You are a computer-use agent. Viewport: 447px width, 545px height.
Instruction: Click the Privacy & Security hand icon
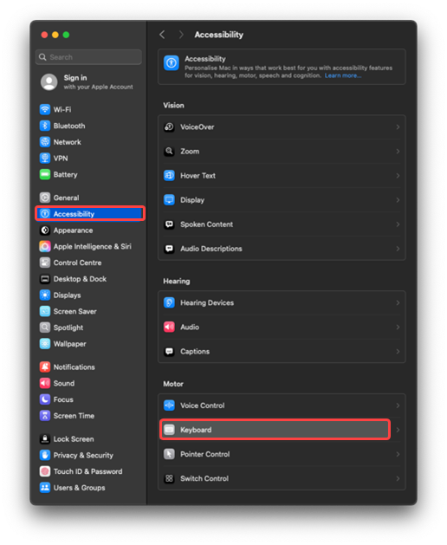pos(45,456)
